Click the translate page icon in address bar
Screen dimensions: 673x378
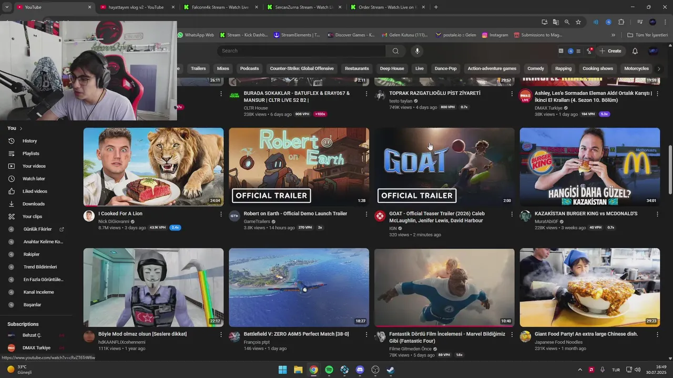pos(556,22)
